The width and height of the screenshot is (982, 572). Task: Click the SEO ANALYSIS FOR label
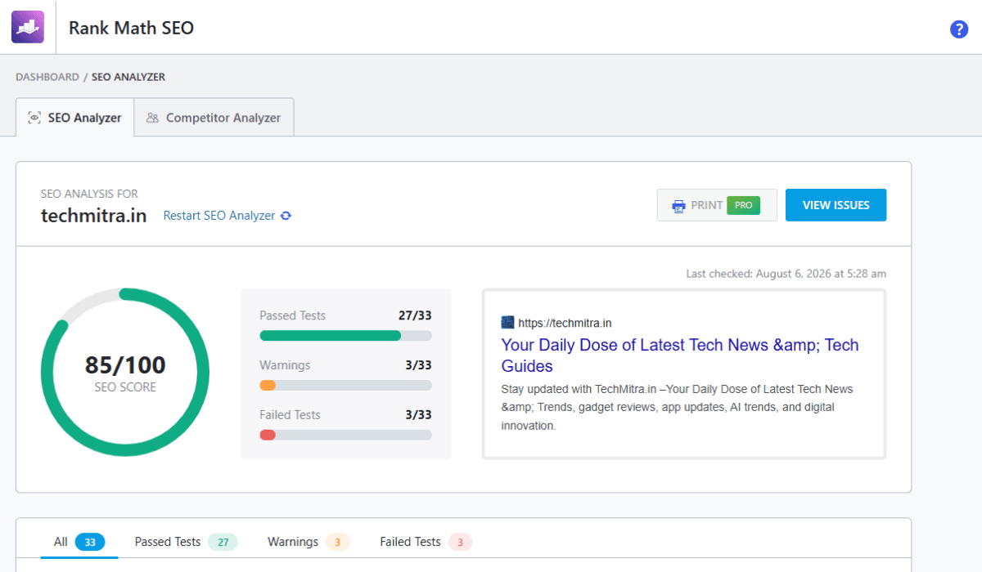tap(89, 194)
